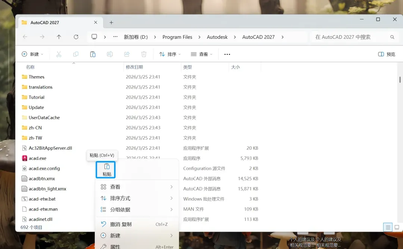Sort by 大小 column header
Image resolution: width=403 pixels, height=249 pixels.
pos(235,67)
